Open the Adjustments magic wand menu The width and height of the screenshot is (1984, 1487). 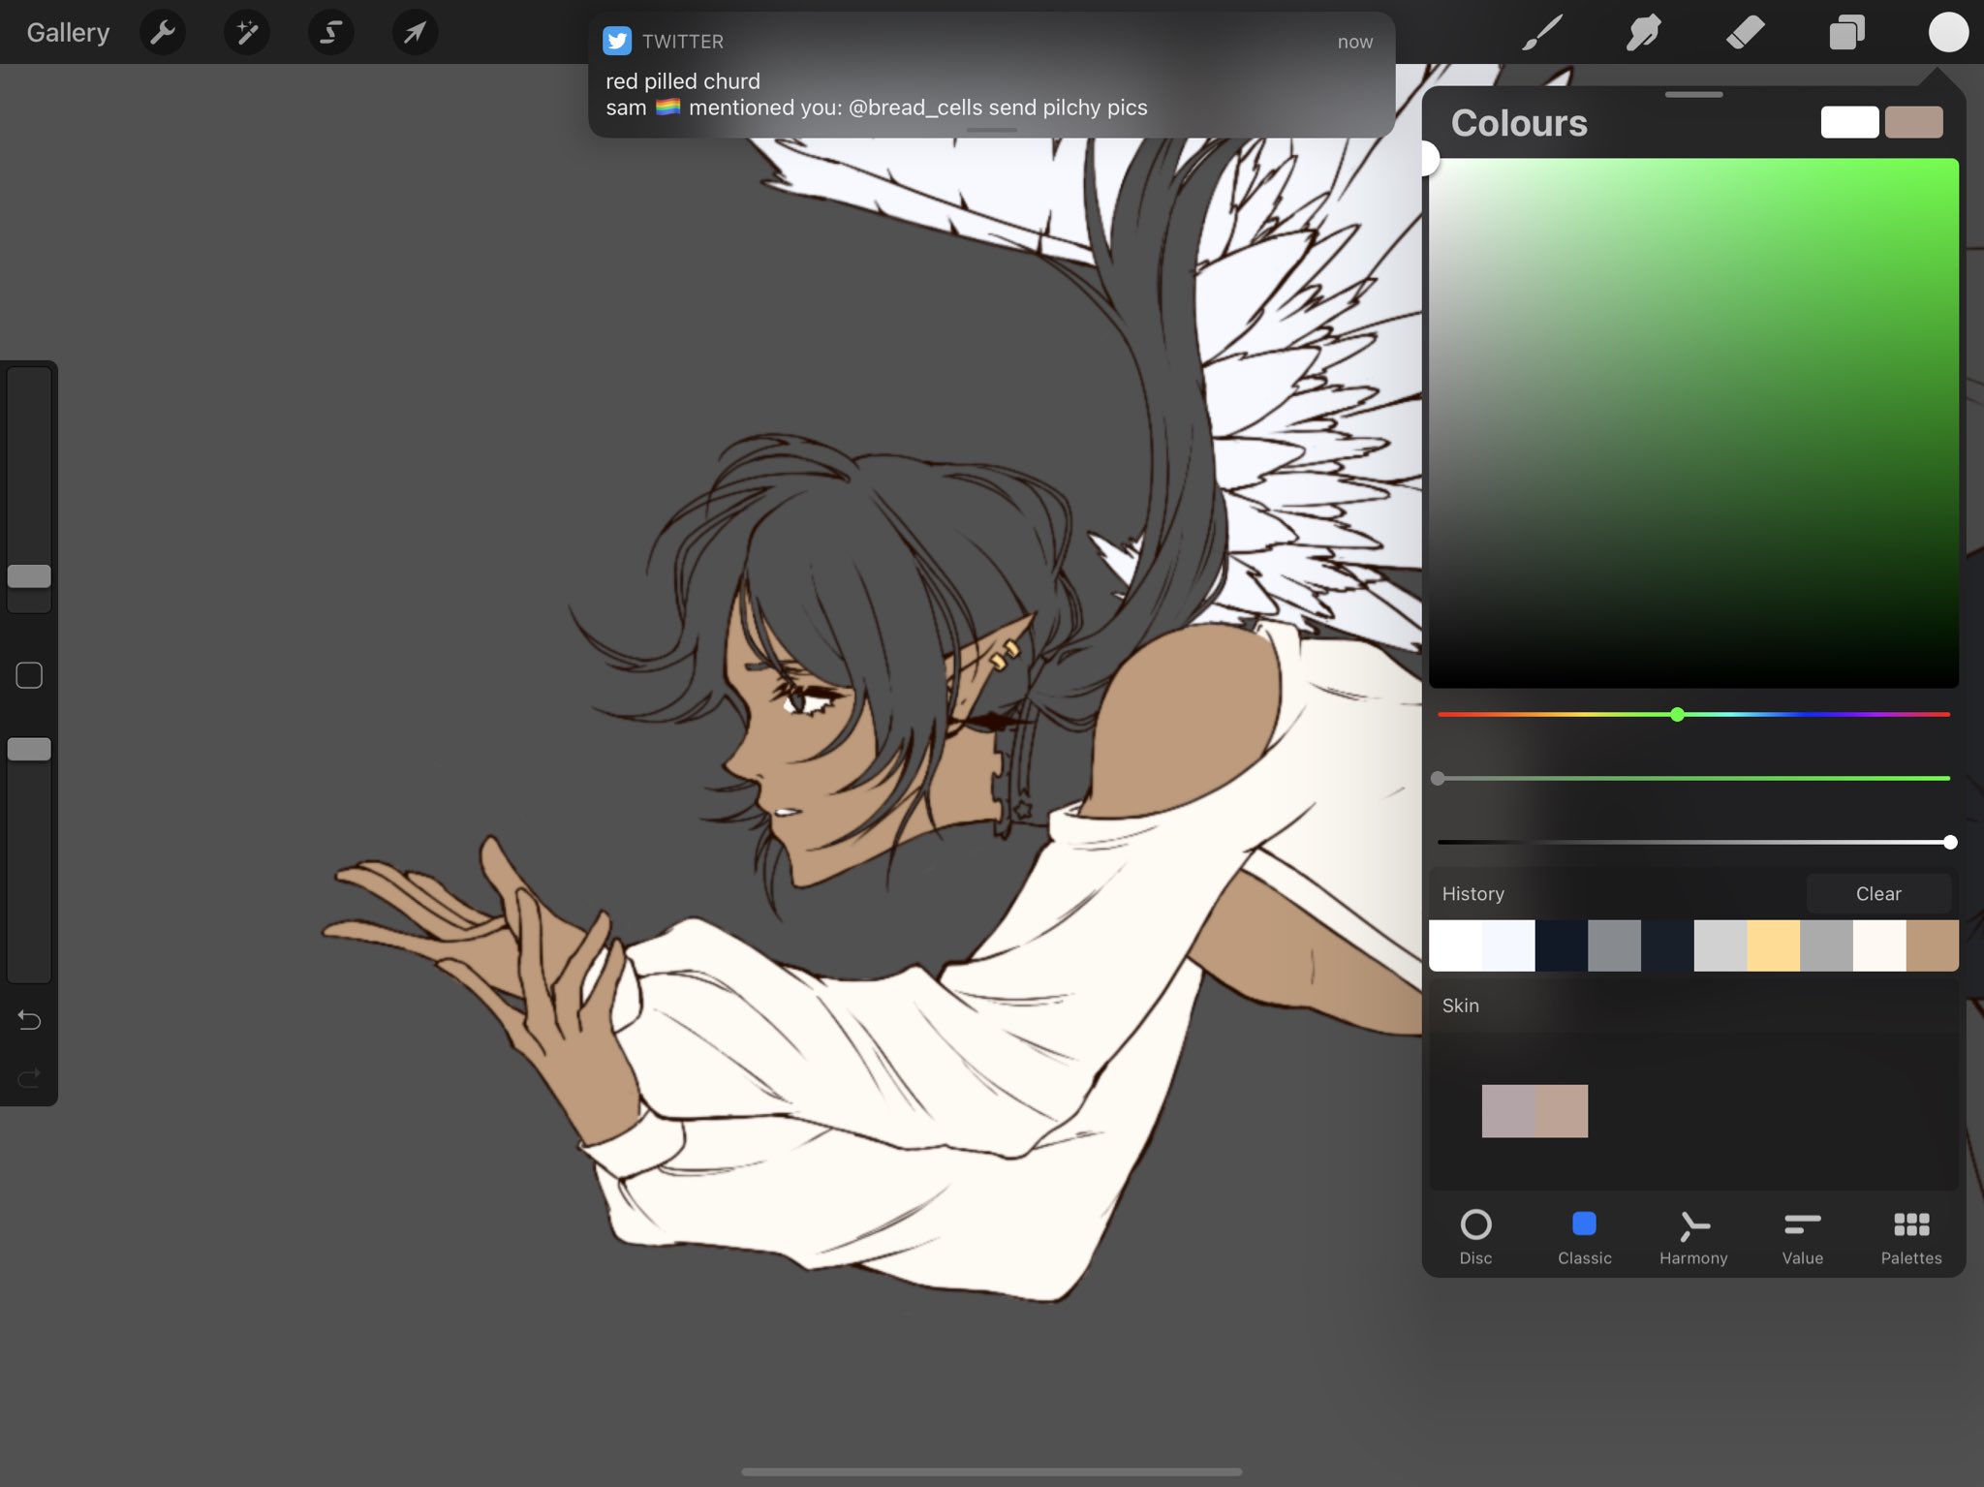247,33
